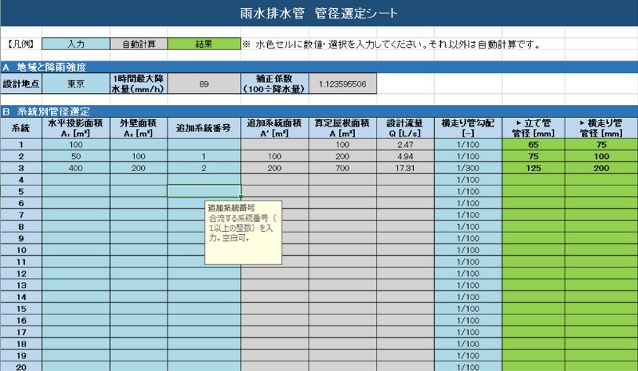The height and width of the screenshot is (371, 638).
Task: Click row 3 水平投影面積 cell showing 400
Action: 76,169
